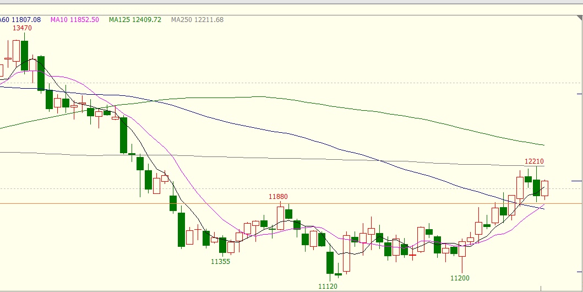
Task: Click the 11880 peak price label
Action: pyautogui.click(x=278, y=197)
